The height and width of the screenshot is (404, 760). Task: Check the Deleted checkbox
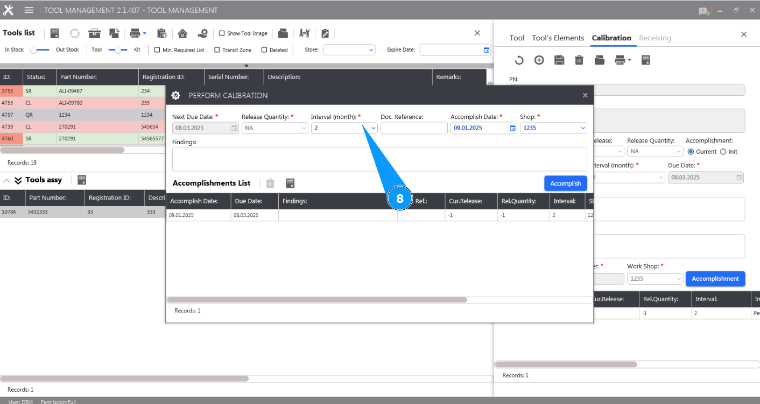click(264, 50)
